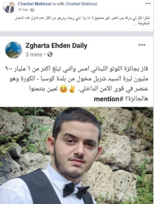Visit the Zgharta Ehden Daily page name

pyautogui.click(x=56, y=46)
